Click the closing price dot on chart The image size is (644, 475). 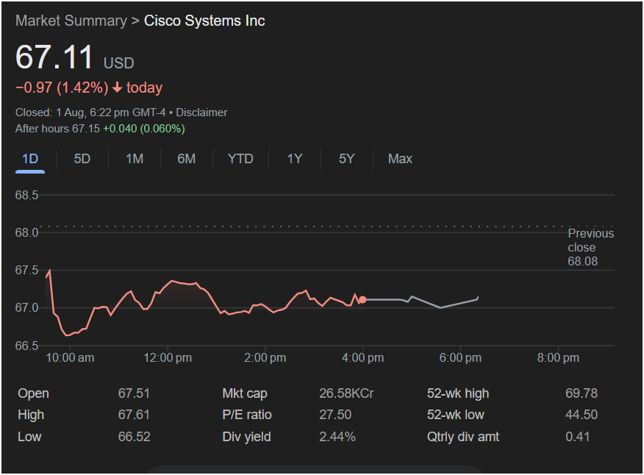point(362,299)
